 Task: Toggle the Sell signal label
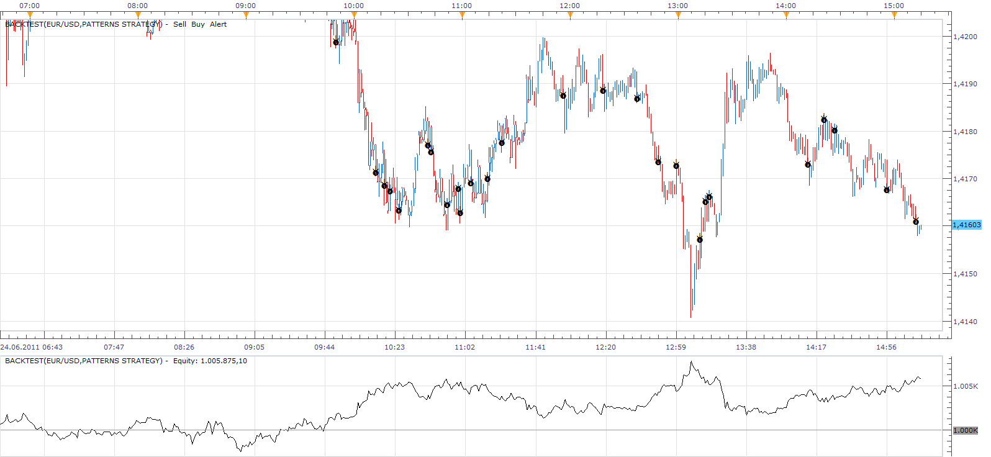[x=179, y=24]
